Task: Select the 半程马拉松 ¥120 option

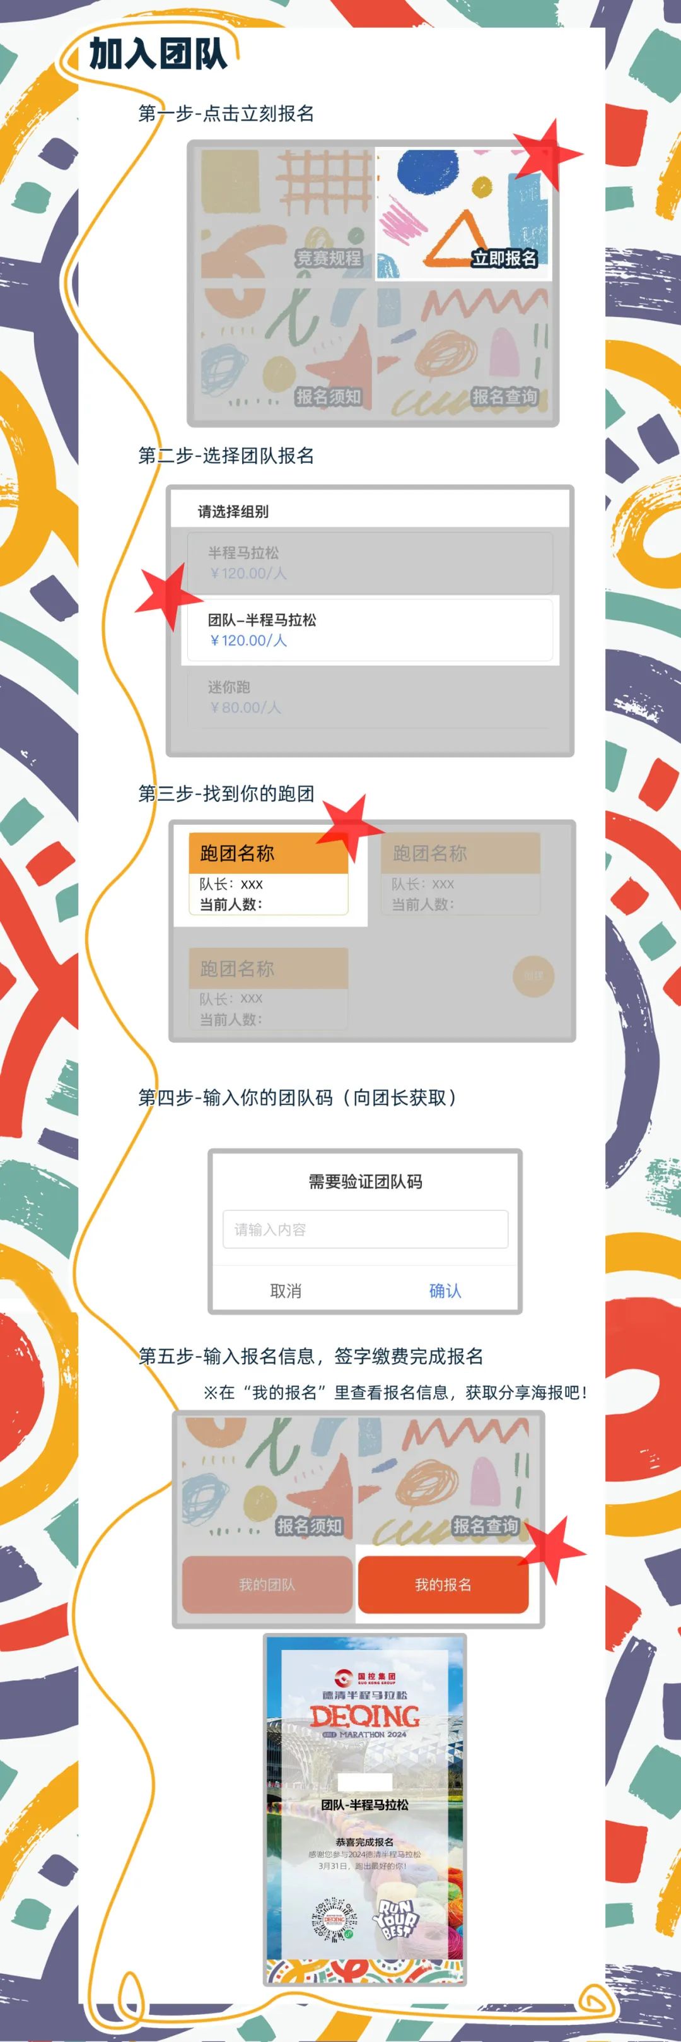Action: coord(369,563)
